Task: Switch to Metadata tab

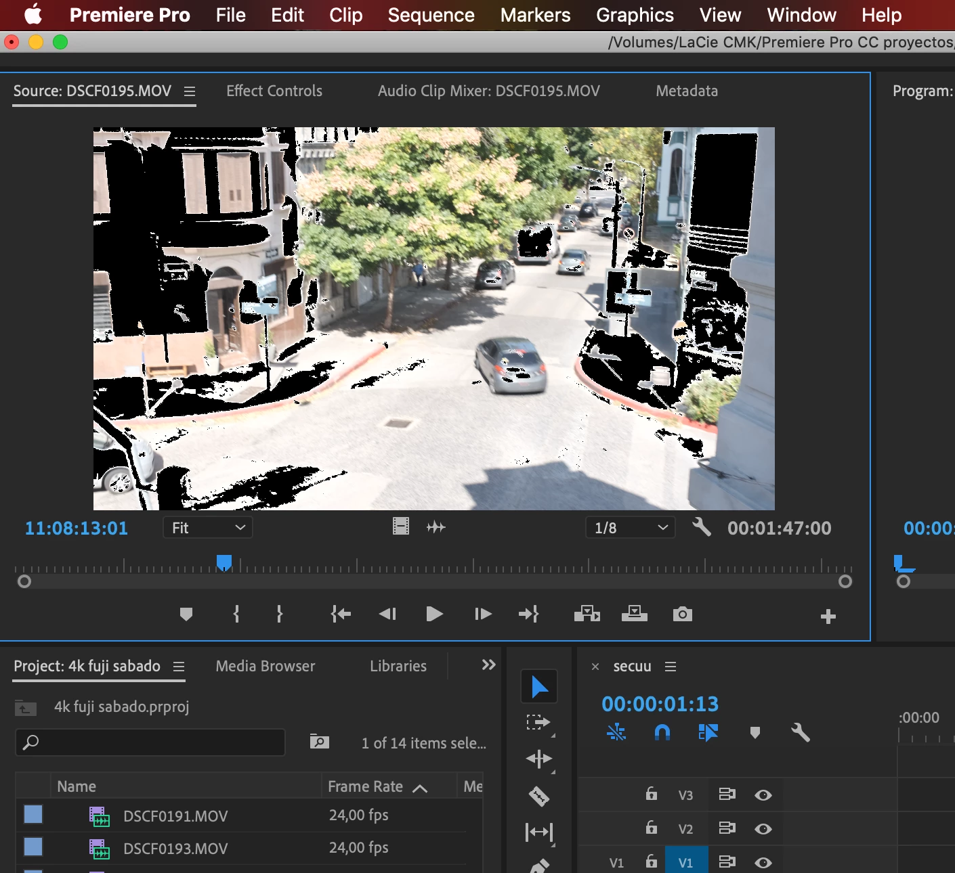Action: pos(687,91)
